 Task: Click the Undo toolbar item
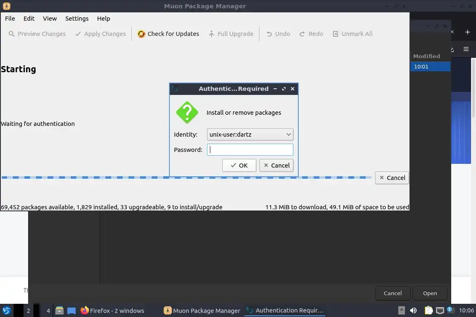tap(278, 34)
